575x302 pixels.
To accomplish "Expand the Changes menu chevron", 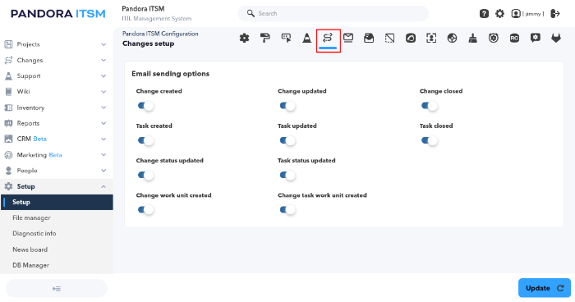I will (x=103, y=60).
